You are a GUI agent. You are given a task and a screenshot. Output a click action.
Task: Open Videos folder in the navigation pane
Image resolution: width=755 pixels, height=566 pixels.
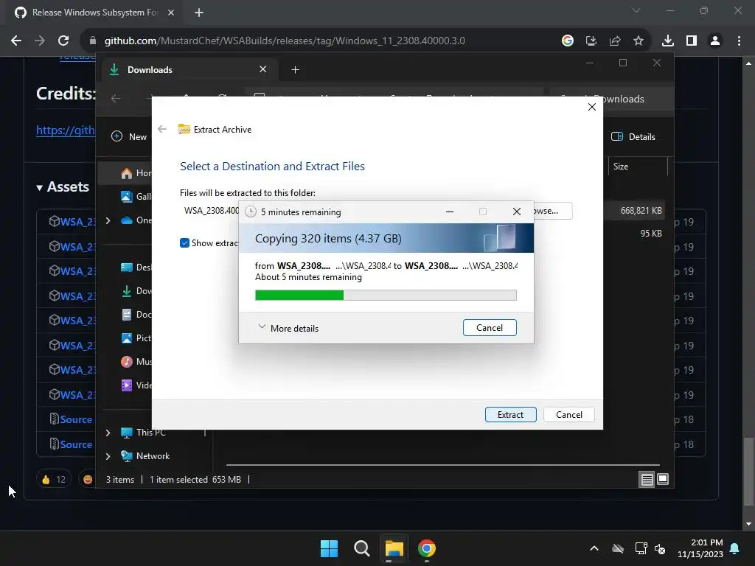136,385
